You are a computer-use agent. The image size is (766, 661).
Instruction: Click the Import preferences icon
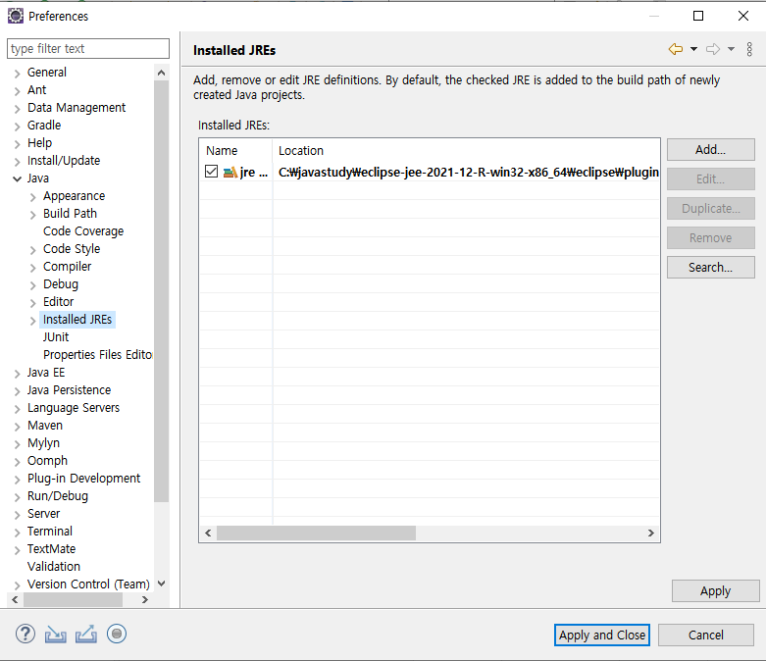[x=55, y=635]
